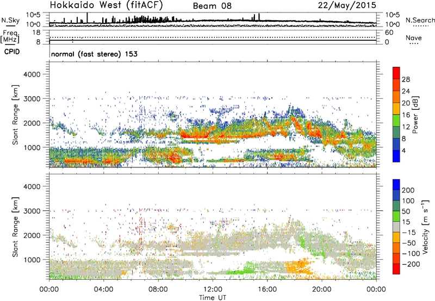Click the date "22/May/2015"
Screen dimensions: 435x301
(x=347, y=5)
